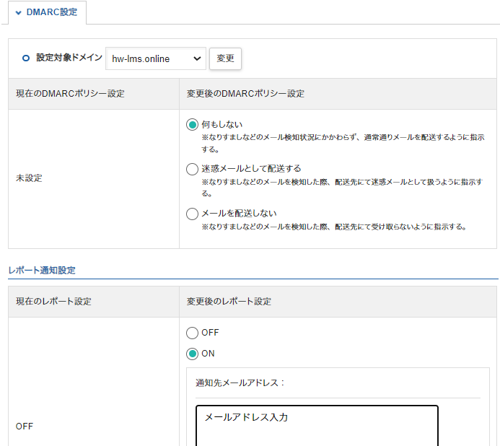500x446 pixels.
Task: Click the 通知先メールアドレス label
Action: tap(240, 382)
